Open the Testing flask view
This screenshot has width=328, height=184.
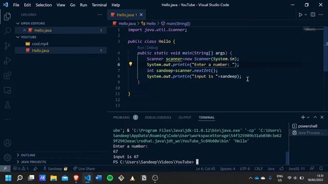coord(7,105)
